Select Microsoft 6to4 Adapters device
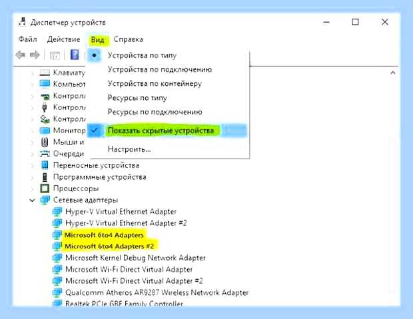The width and height of the screenshot is (413, 319). [x=104, y=234]
